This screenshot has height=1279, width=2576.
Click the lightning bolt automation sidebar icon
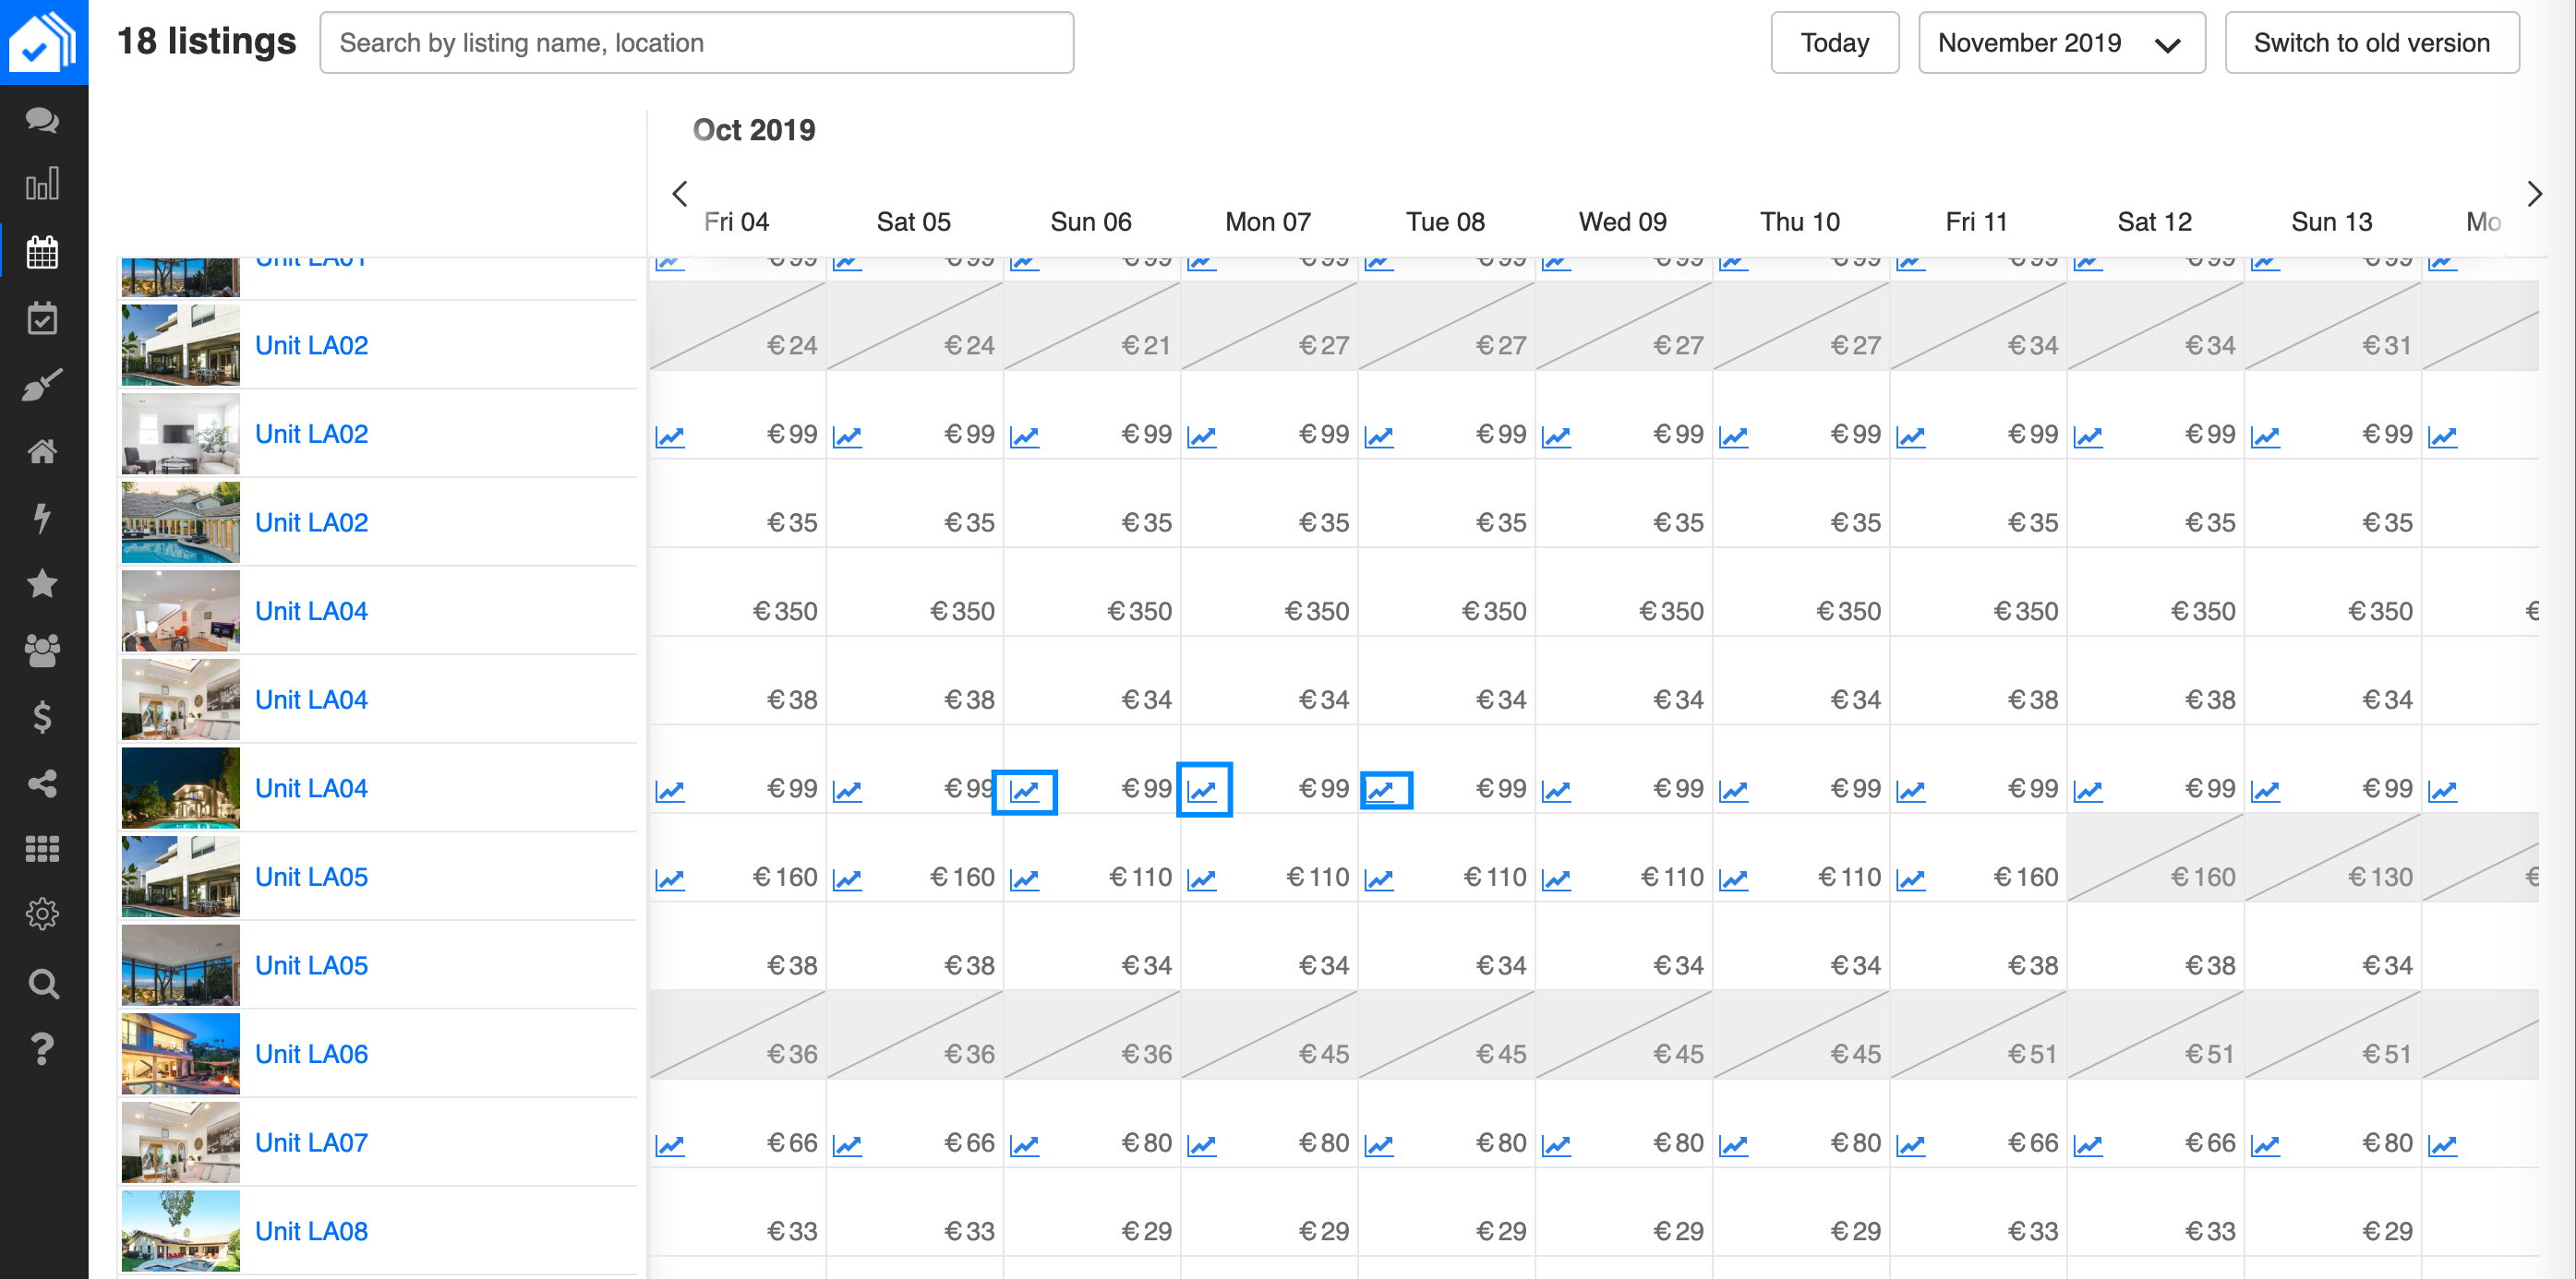pyautogui.click(x=42, y=518)
